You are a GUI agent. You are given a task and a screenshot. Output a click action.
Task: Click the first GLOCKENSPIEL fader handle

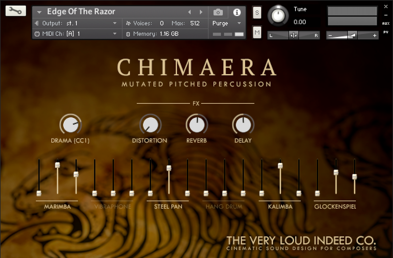pyautogui.click(x=317, y=193)
